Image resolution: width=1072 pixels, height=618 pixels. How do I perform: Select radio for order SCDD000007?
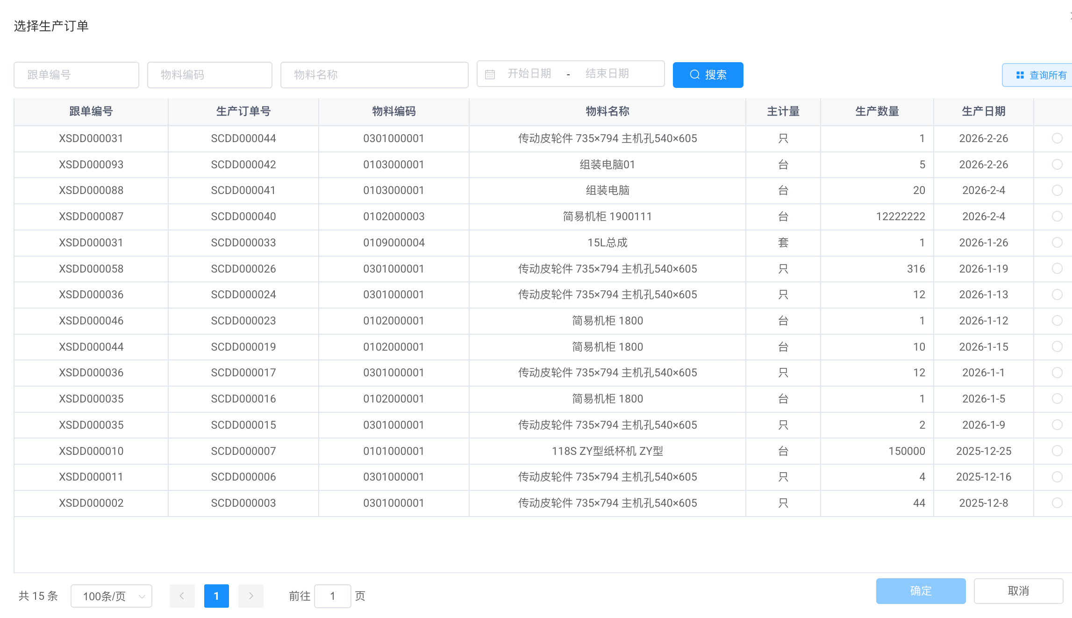coord(1057,451)
